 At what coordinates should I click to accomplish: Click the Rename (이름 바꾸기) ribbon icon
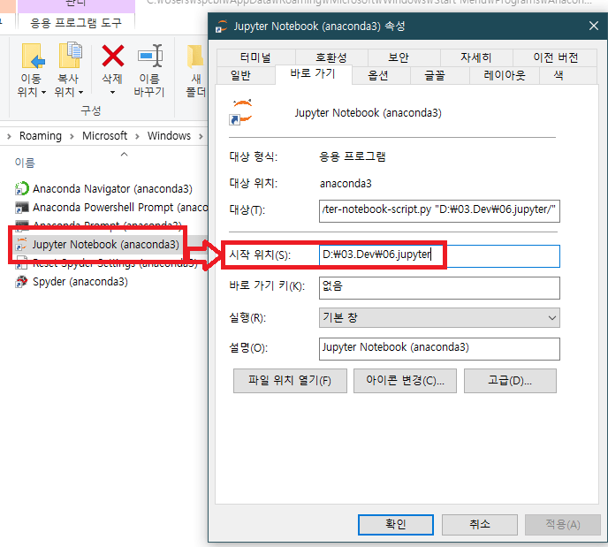(150, 56)
